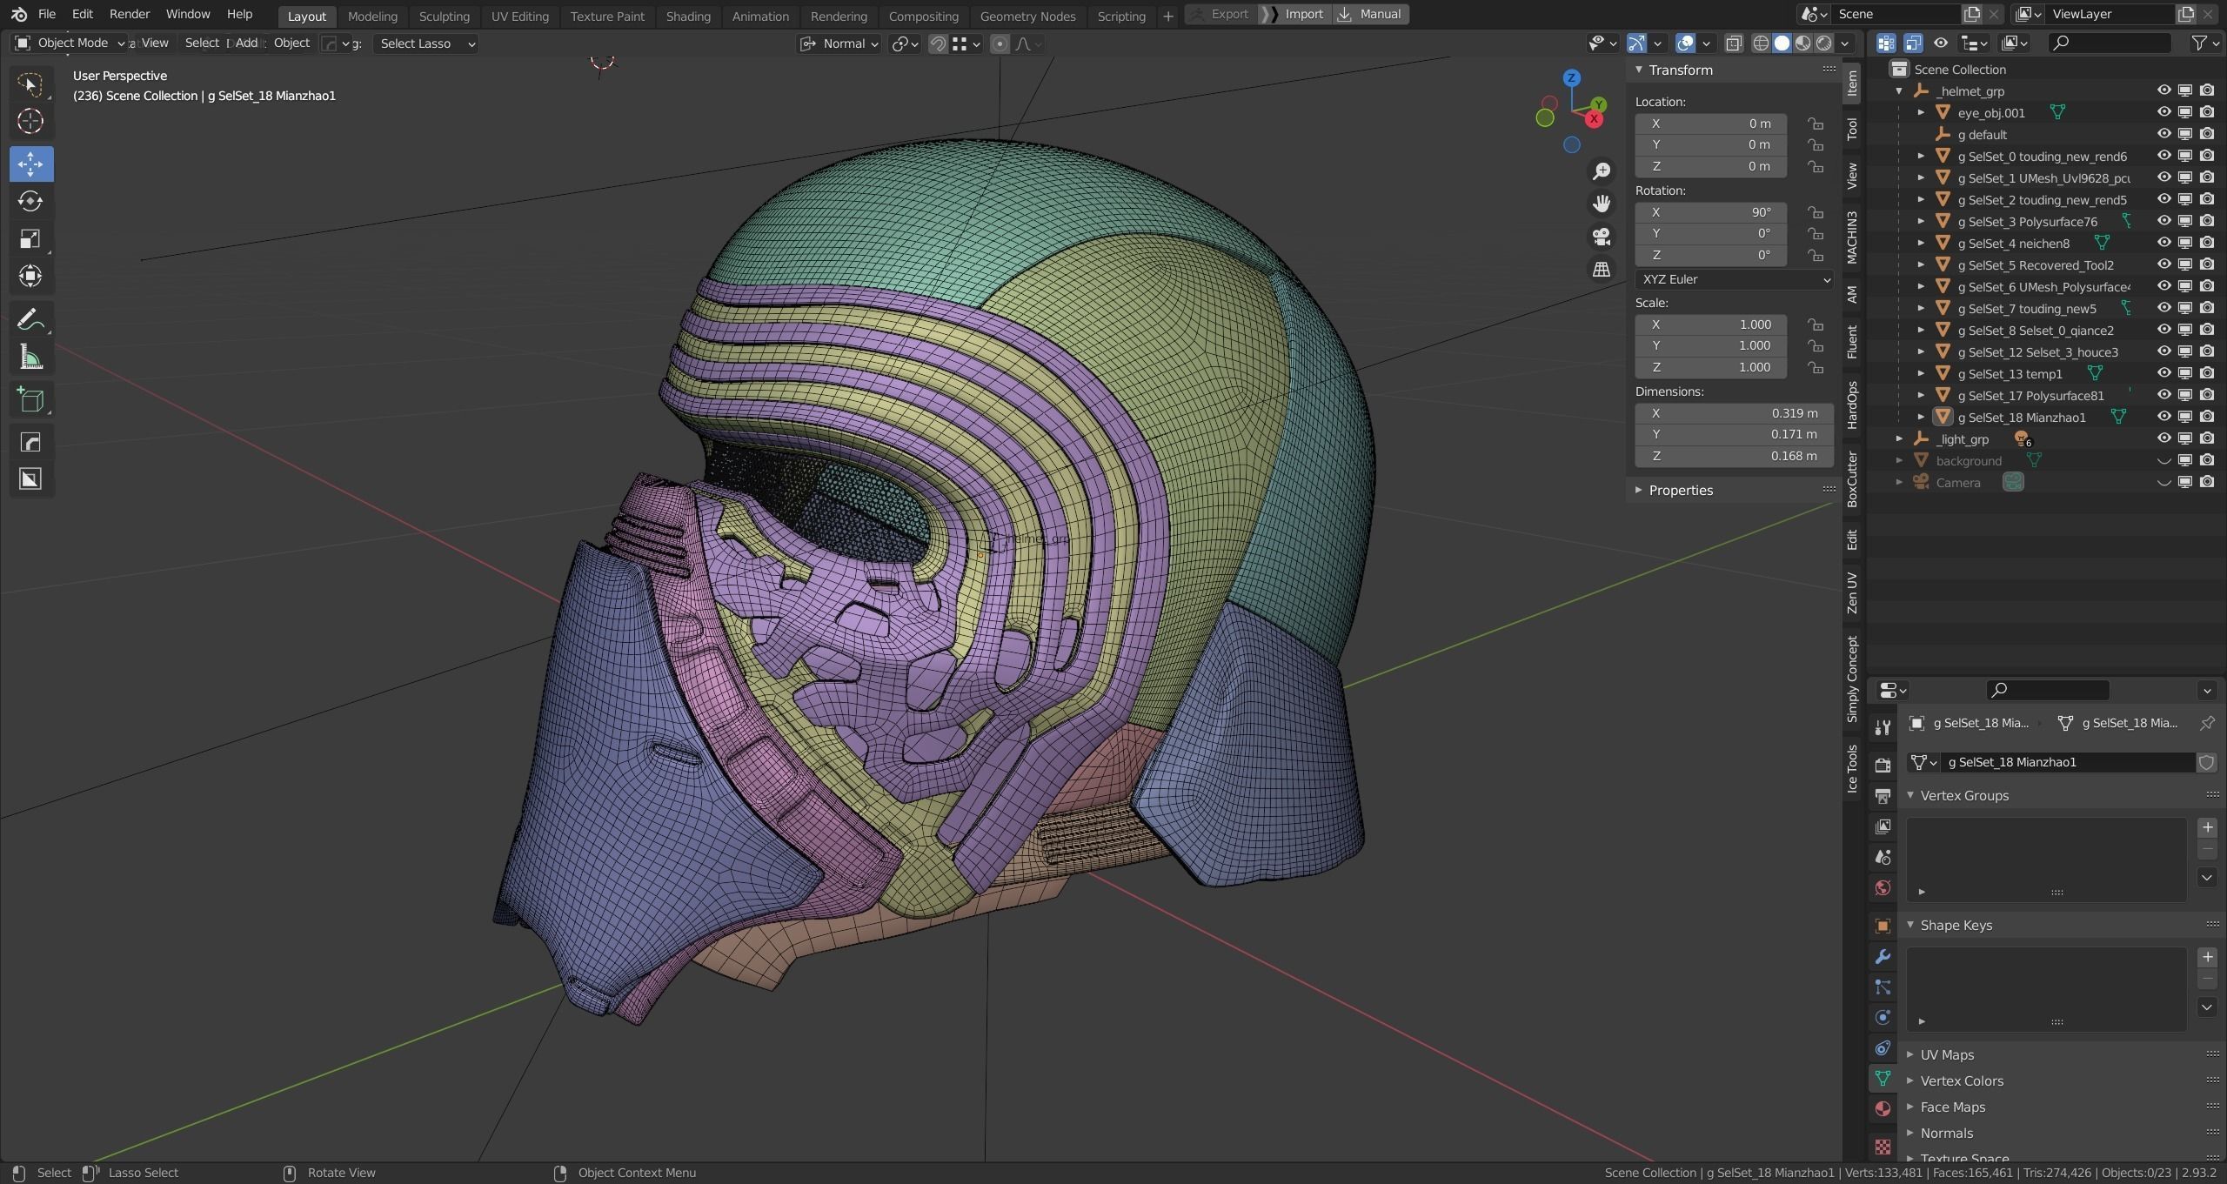
Task: Expand the Properties panel in sidebar
Action: [1679, 491]
